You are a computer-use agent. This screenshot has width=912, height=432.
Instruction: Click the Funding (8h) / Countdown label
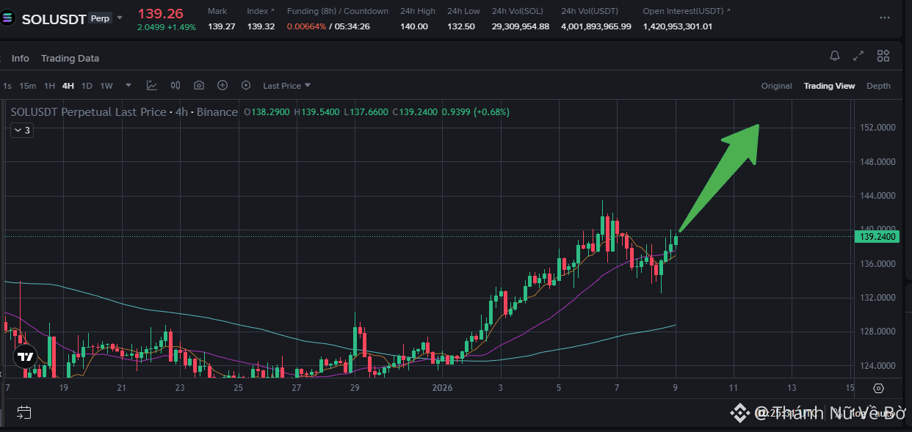click(x=337, y=11)
